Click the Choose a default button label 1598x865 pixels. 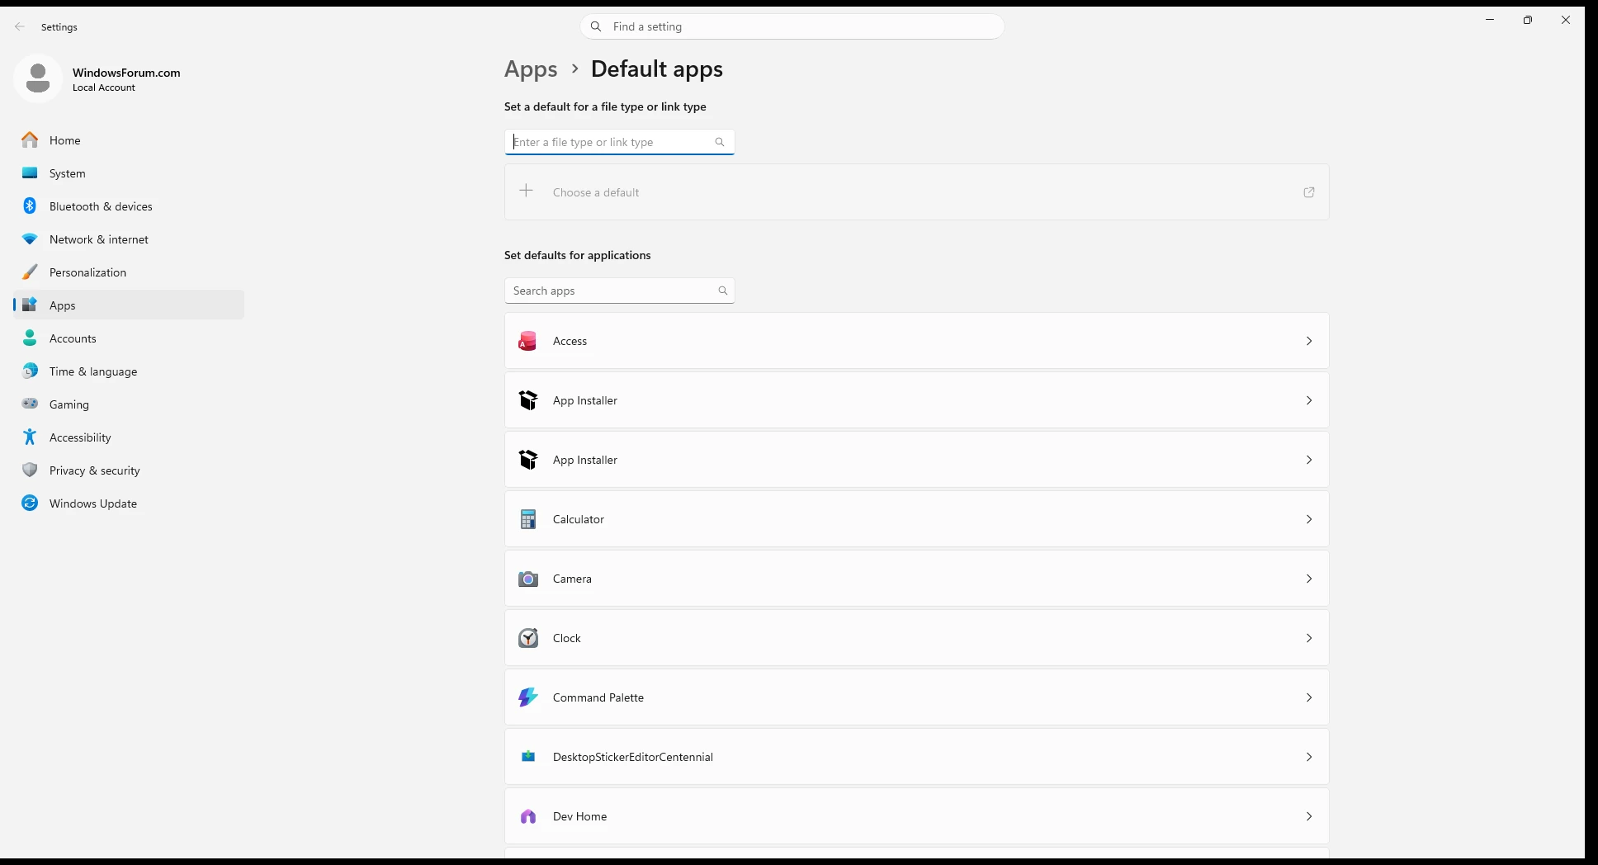coord(596,192)
